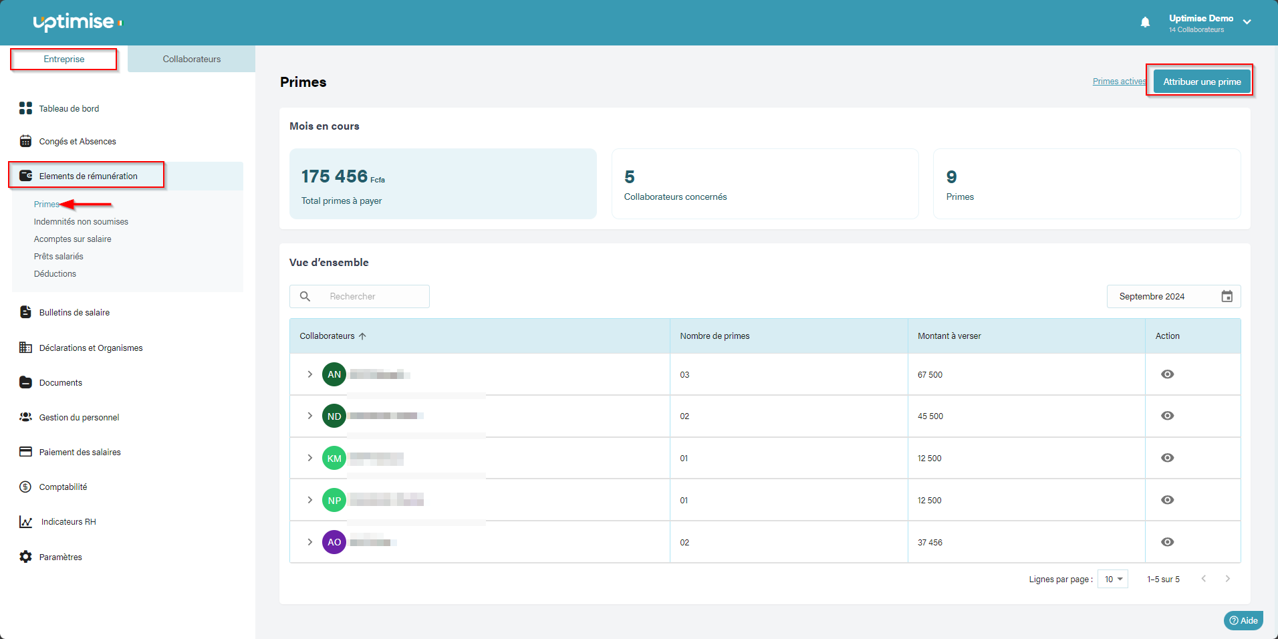Click the Bulletins de salaire document icon
Viewport: 1278px width, 639px height.
(25, 312)
